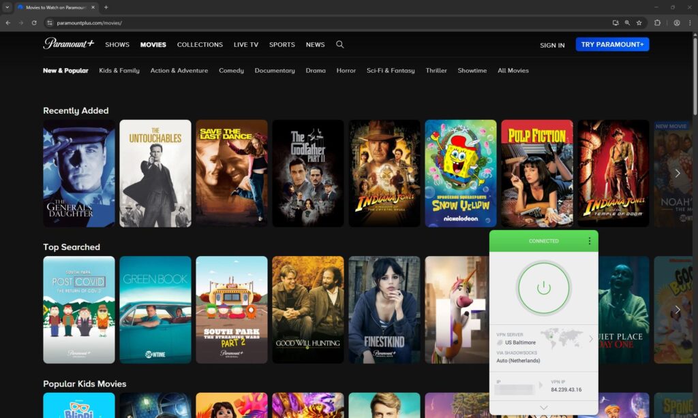Choose the Thriller category
This screenshot has width=698, height=418.
(436, 70)
